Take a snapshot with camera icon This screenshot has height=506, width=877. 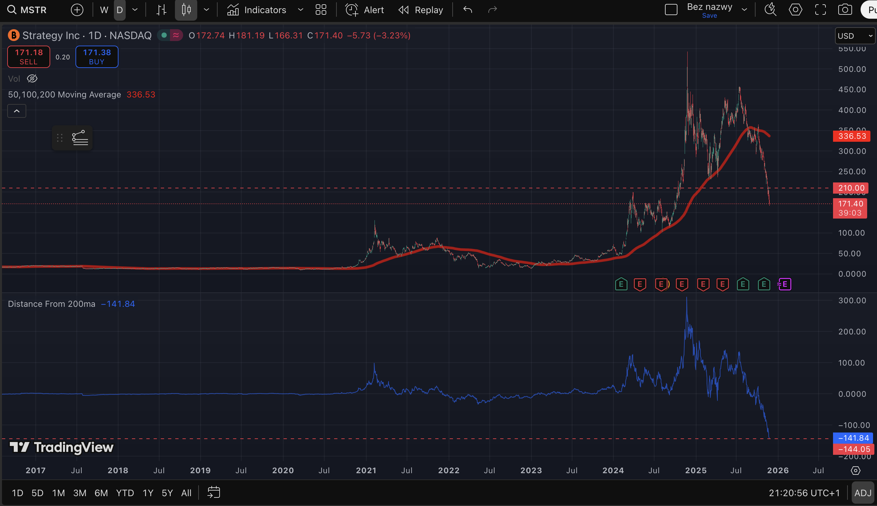click(x=845, y=10)
